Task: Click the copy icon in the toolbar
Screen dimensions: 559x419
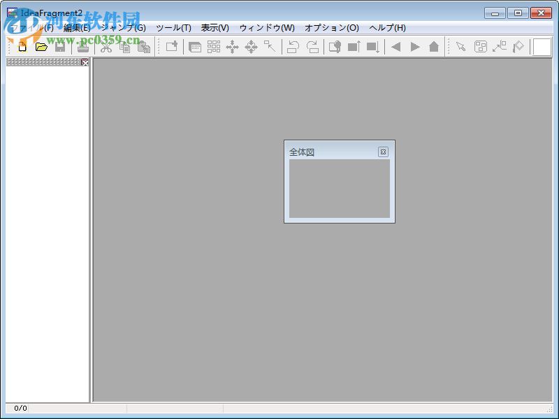Action: click(124, 47)
